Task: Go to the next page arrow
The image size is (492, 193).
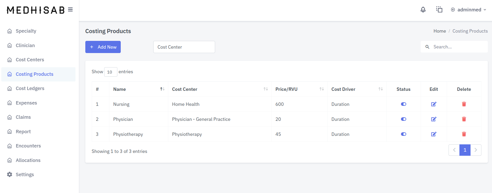Action: (x=476, y=150)
